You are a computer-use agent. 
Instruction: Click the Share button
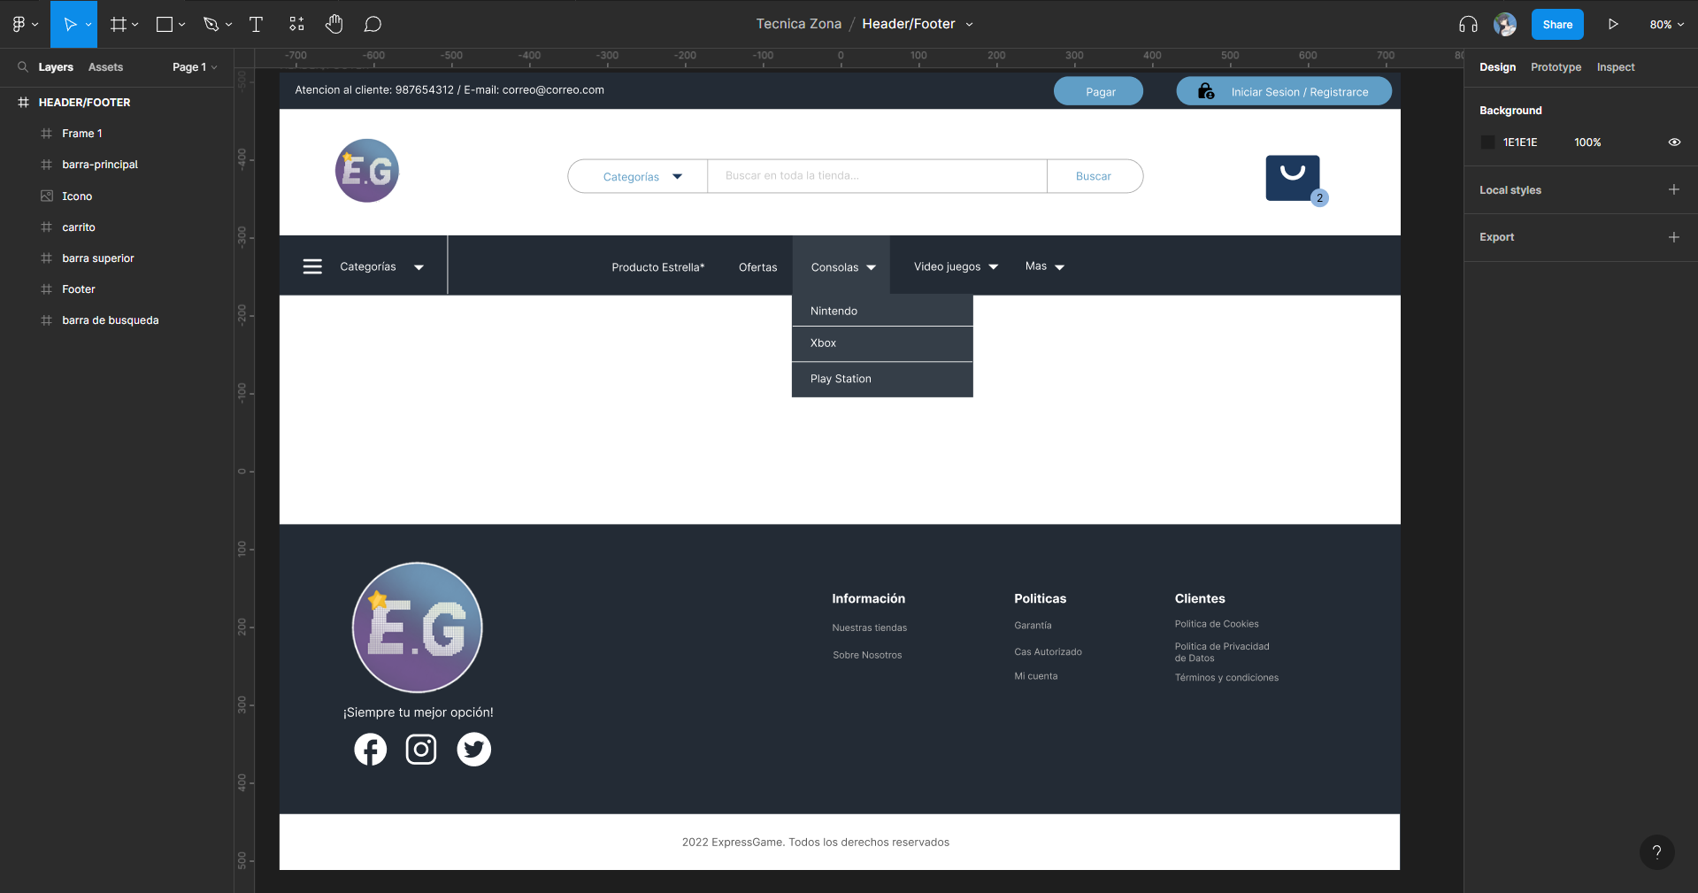point(1556,24)
